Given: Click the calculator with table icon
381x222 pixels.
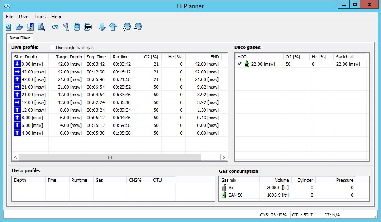Looking at the screenshot, I should tap(87, 27).
